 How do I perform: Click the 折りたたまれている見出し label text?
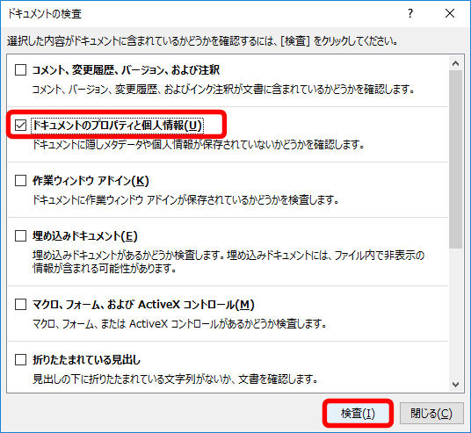(x=86, y=360)
